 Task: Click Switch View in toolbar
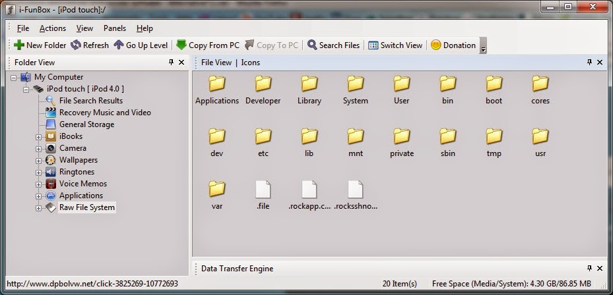pos(395,45)
